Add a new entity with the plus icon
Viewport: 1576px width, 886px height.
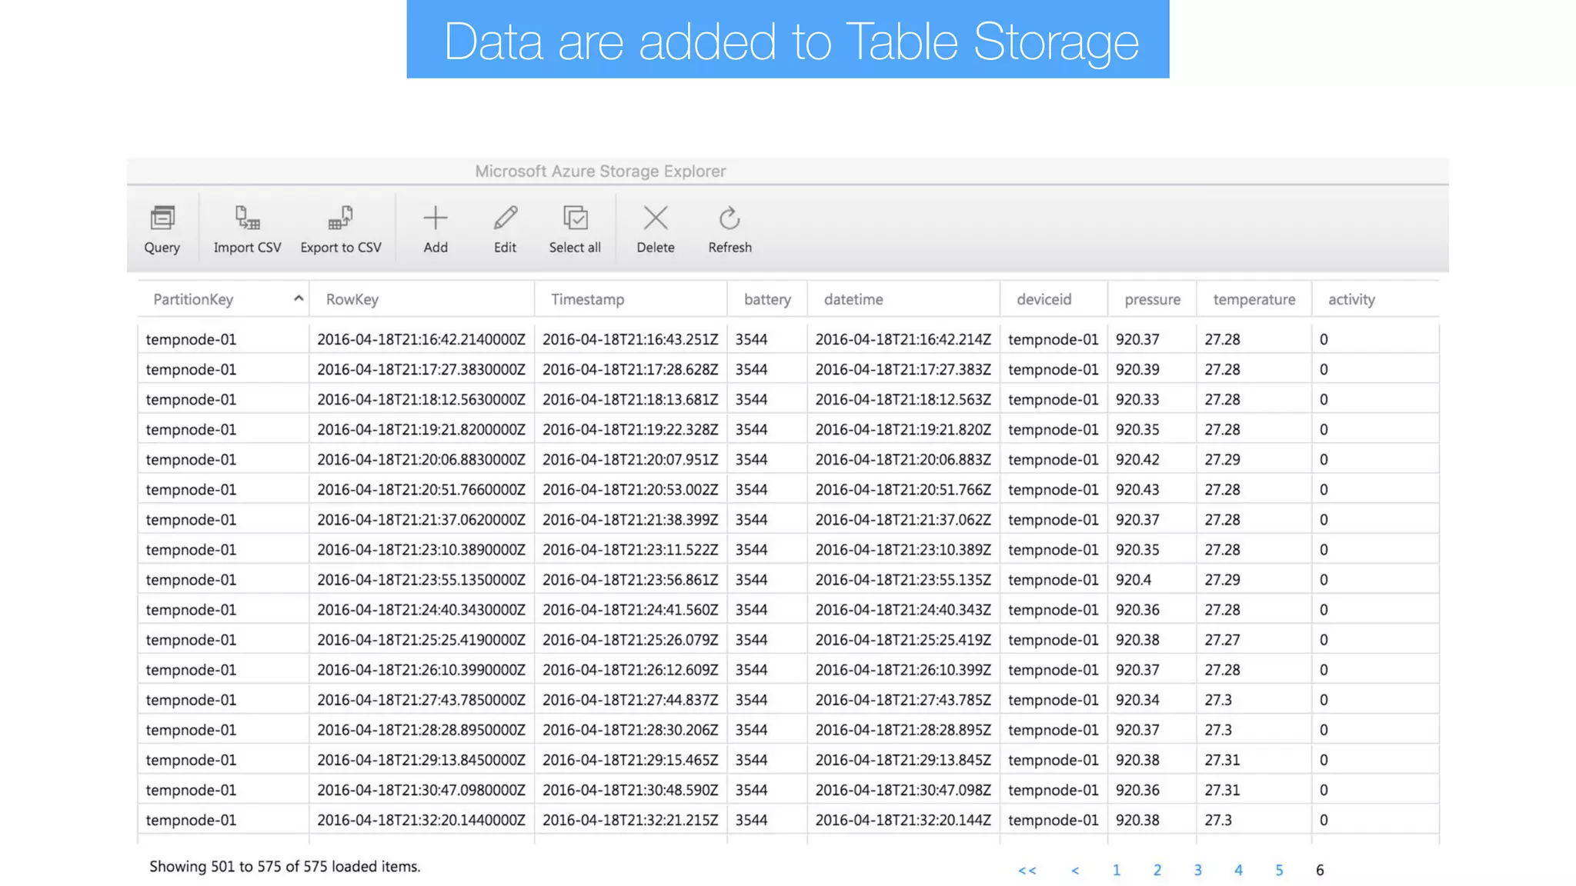coord(435,218)
